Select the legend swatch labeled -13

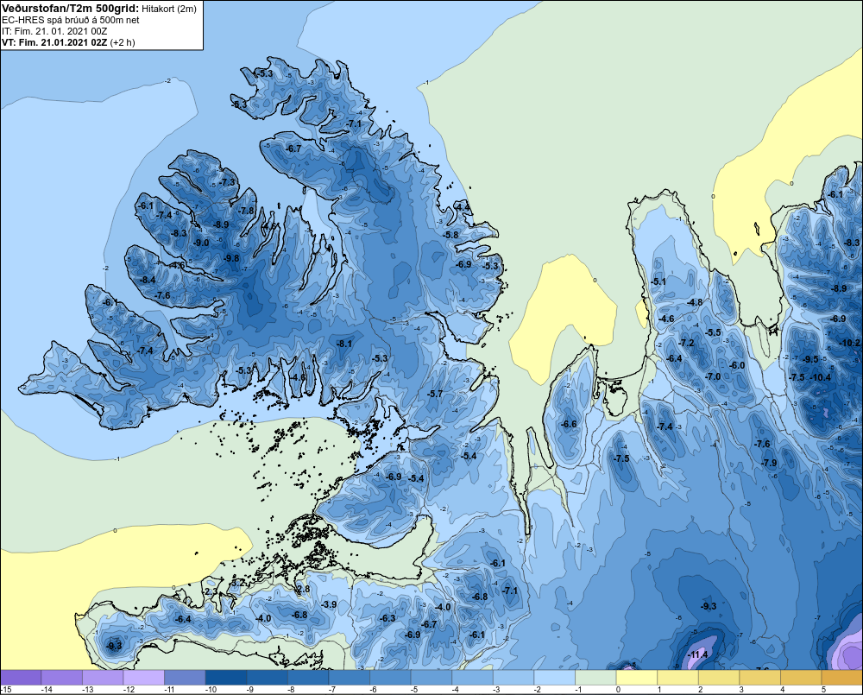pos(103,678)
